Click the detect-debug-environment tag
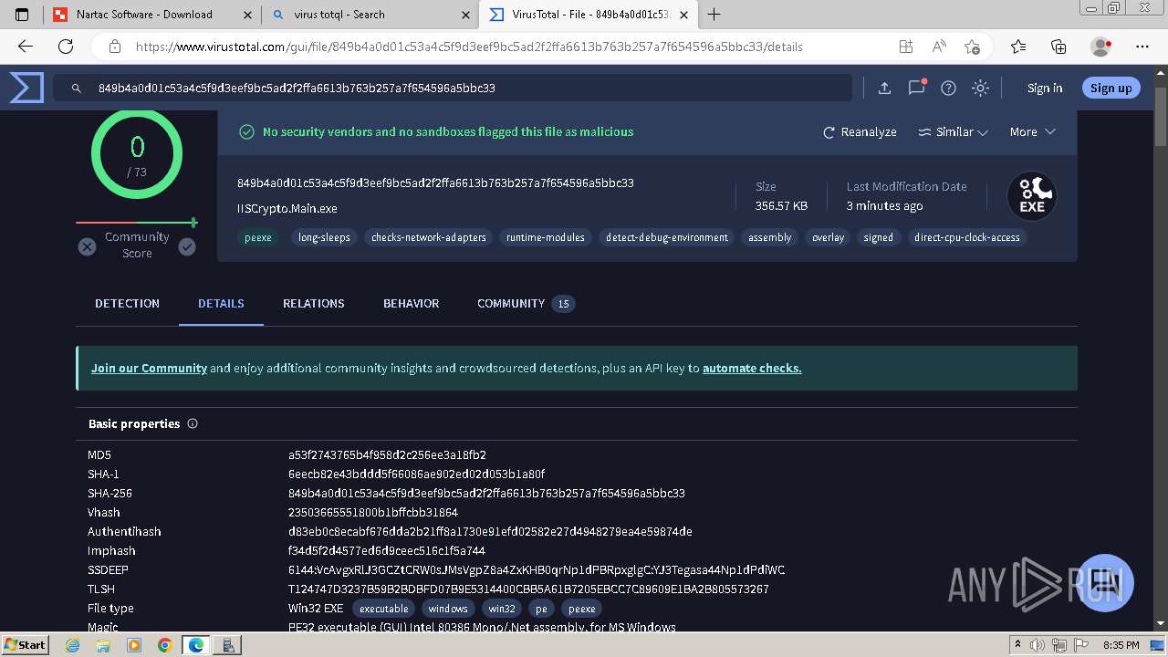Viewport: 1168px width, 657px height. point(667,237)
